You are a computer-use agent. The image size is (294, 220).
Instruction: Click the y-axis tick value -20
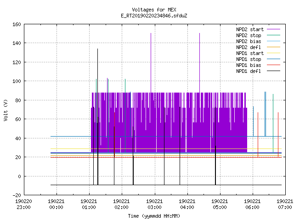pyautogui.click(x=17, y=195)
